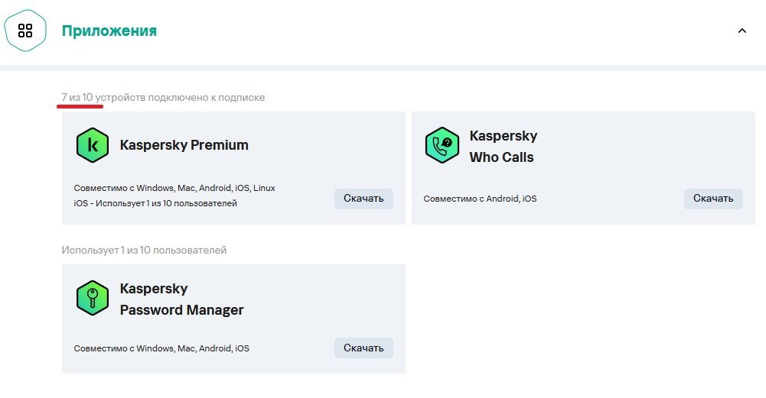Click the red underline beneath '7 из 10'
The width and height of the screenshot is (766, 398).
pos(80,106)
